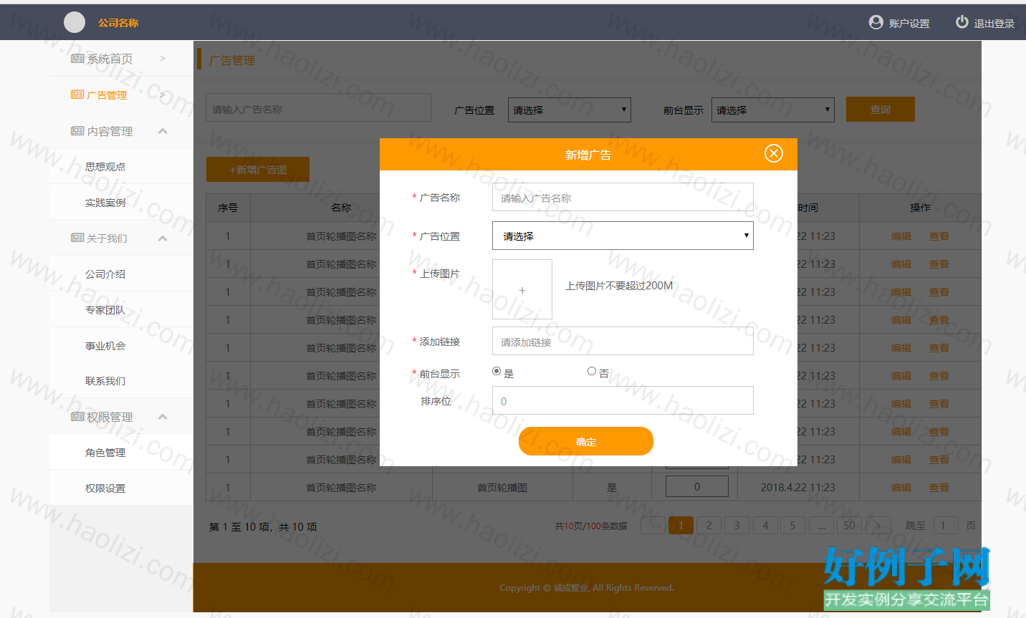Click 编辑 in the first table row
The width and height of the screenshot is (1026, 618).
point(901,236)
